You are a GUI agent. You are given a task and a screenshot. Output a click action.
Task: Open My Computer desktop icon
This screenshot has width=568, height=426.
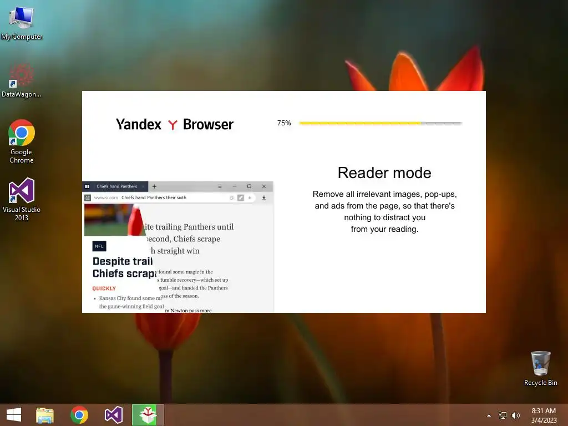(22, 22)
